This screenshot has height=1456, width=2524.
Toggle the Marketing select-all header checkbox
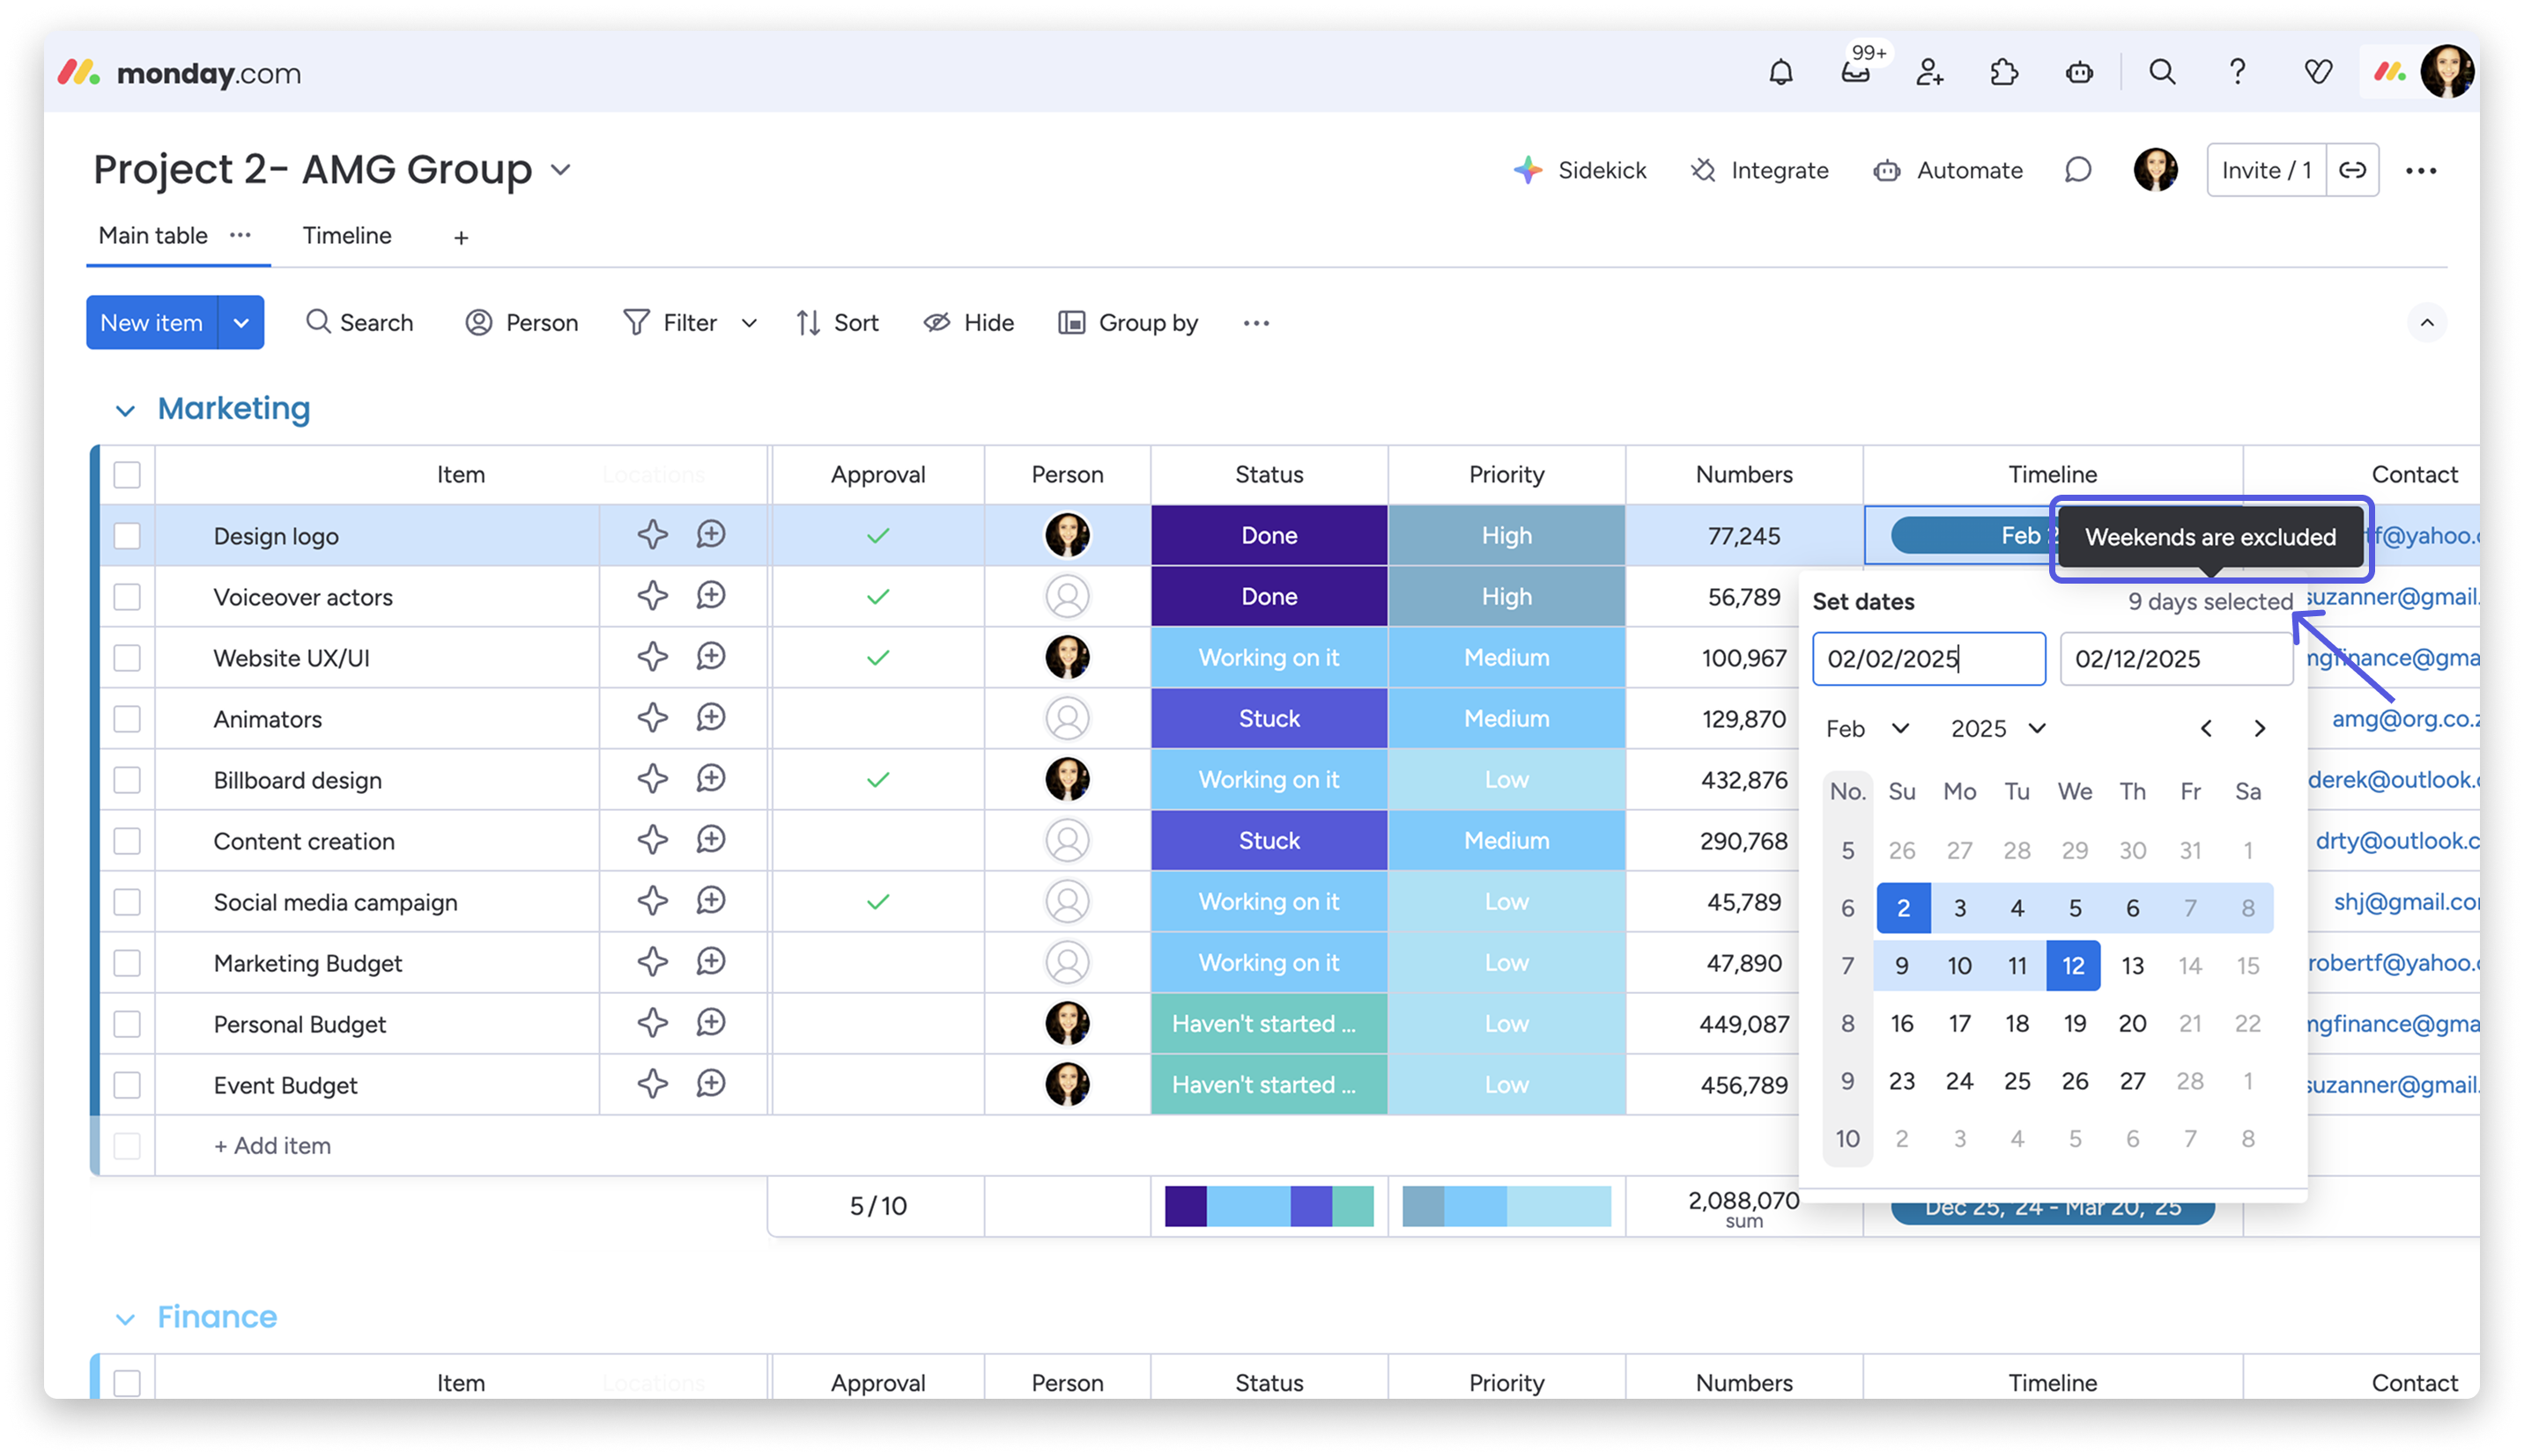point(127,475)
